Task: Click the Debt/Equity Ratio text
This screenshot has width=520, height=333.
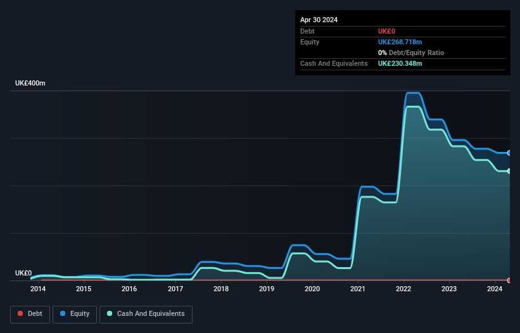Action: pyautogui.click(x=416, y=53)
